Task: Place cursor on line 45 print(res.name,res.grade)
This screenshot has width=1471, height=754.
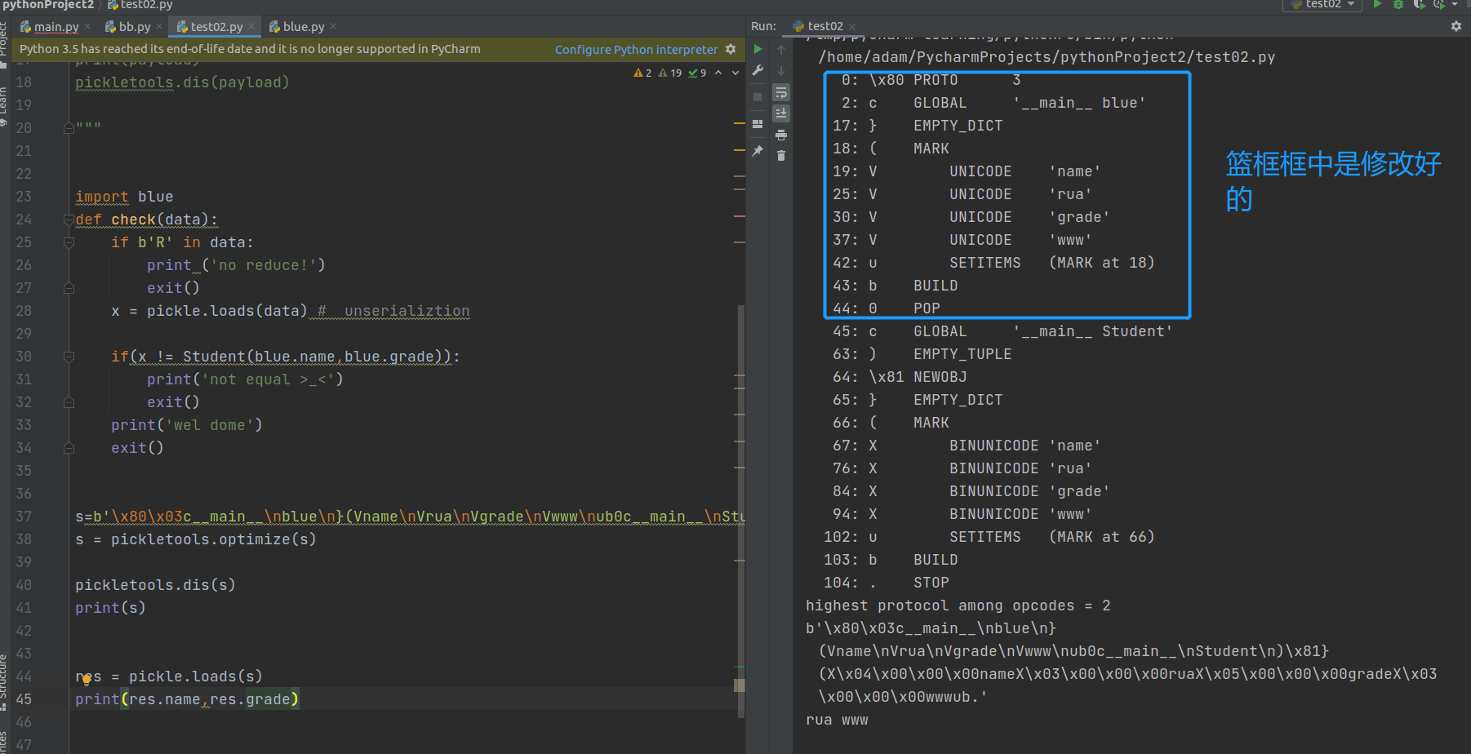Action: point(187,699)
